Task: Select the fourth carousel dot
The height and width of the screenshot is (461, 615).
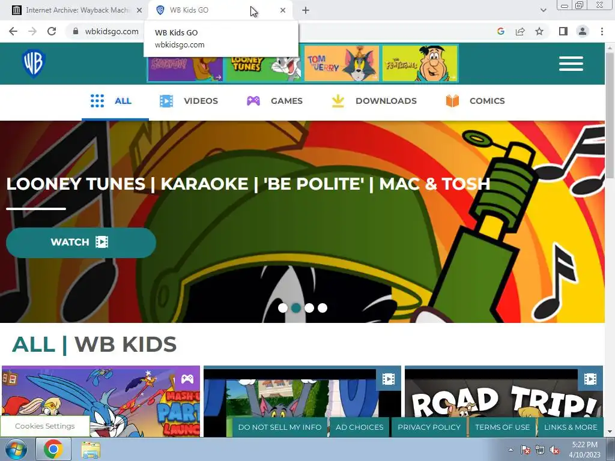Action: [323, 308]
